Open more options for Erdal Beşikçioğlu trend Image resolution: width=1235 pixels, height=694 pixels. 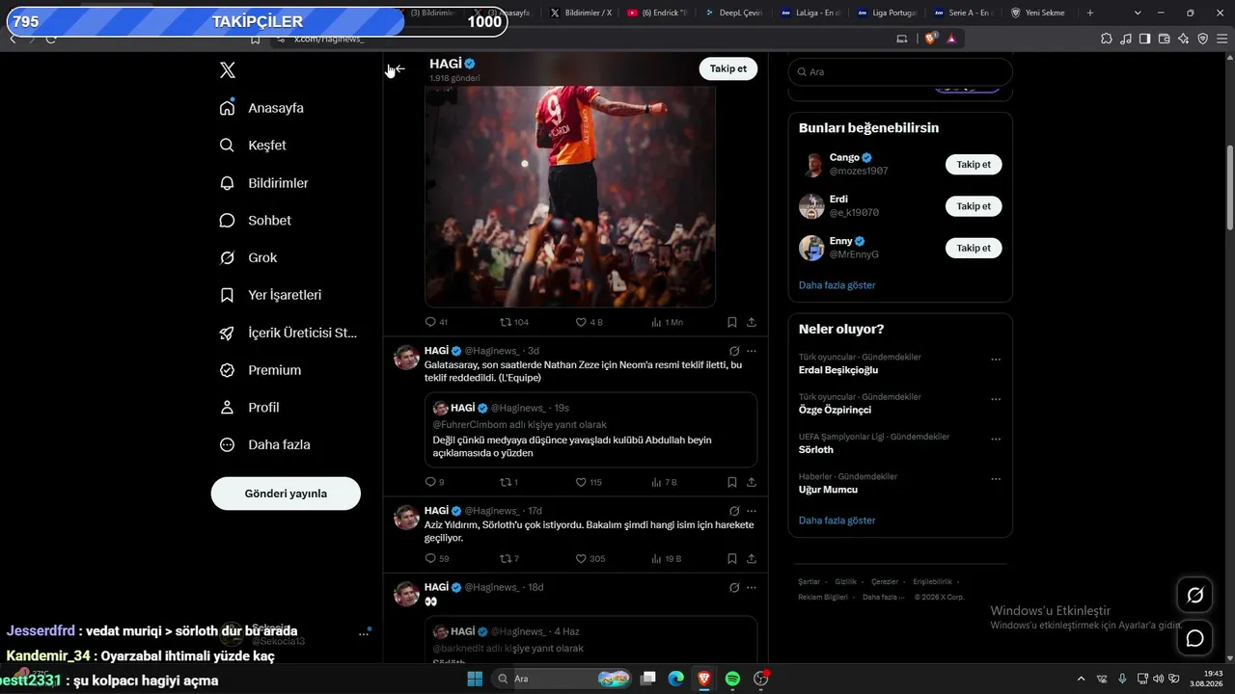click(996, 360)
